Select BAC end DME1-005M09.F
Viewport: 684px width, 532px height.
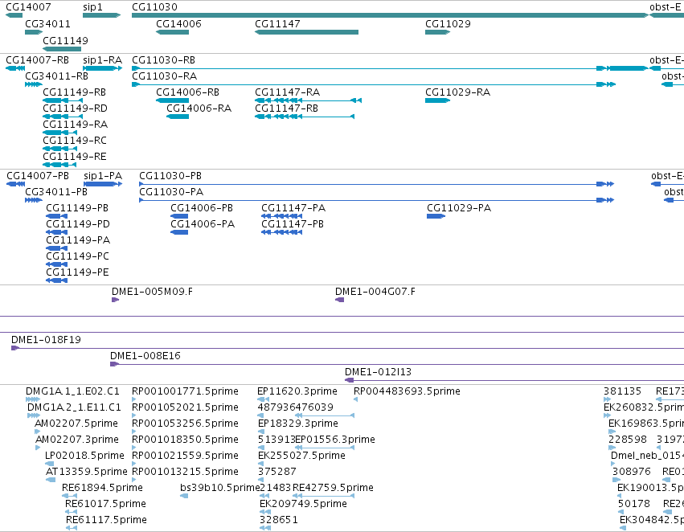pyautogui.click(x=152, y=292)
